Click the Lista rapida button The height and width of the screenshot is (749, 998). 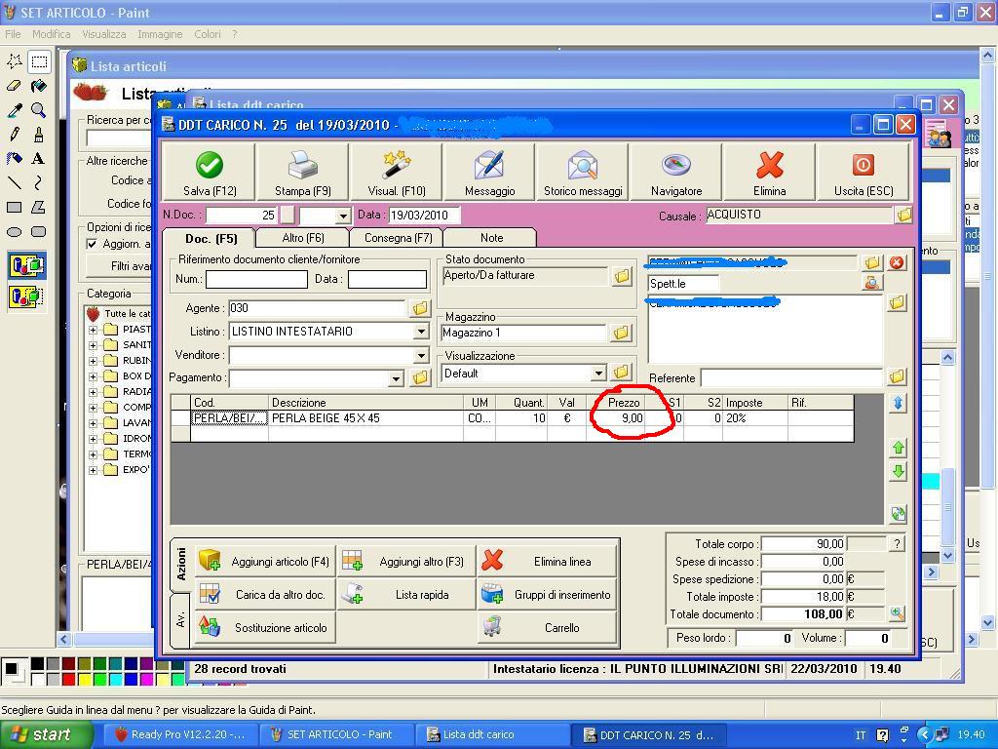(x=407, y=595)
